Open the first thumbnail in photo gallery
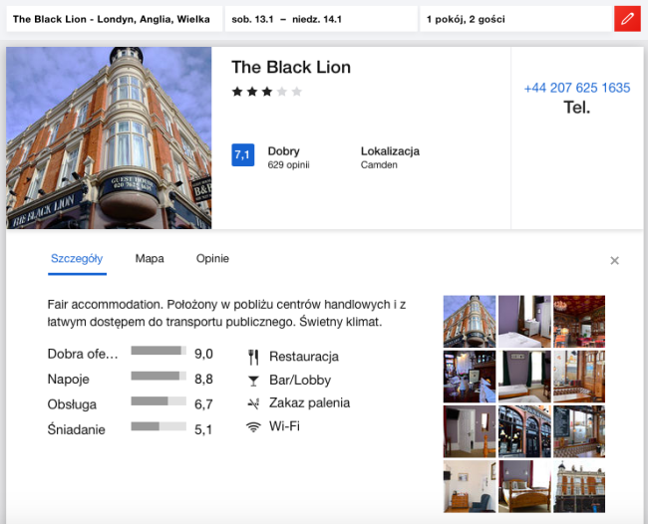The height and width of the screenshot is (524, 648). tap(469, 321)
